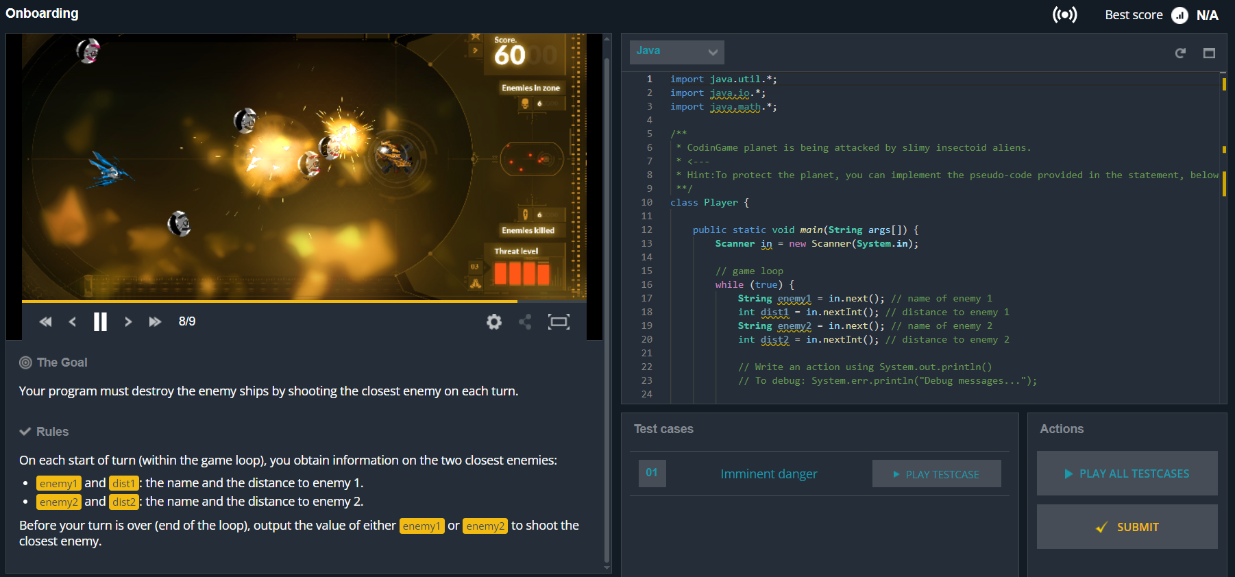Share the replay via share icon

pyautogui.click(x=526, y=321)
